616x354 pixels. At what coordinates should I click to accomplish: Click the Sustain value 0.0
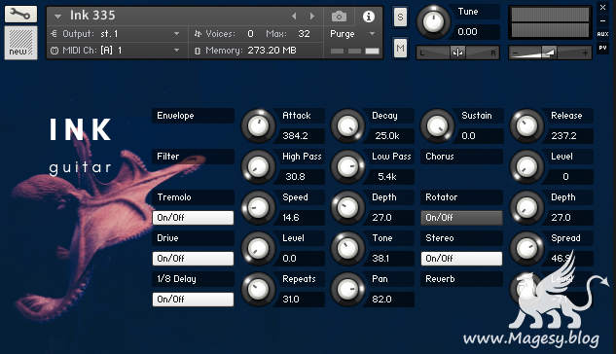click(468, 136)
